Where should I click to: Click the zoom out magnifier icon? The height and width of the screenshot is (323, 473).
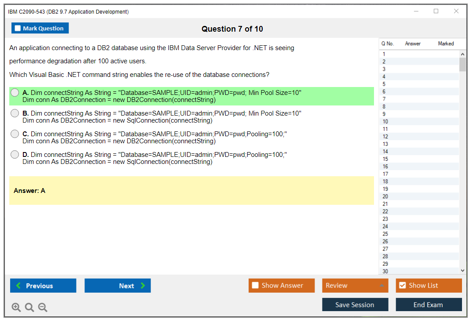pyautogui.click(x=43, y=308)
